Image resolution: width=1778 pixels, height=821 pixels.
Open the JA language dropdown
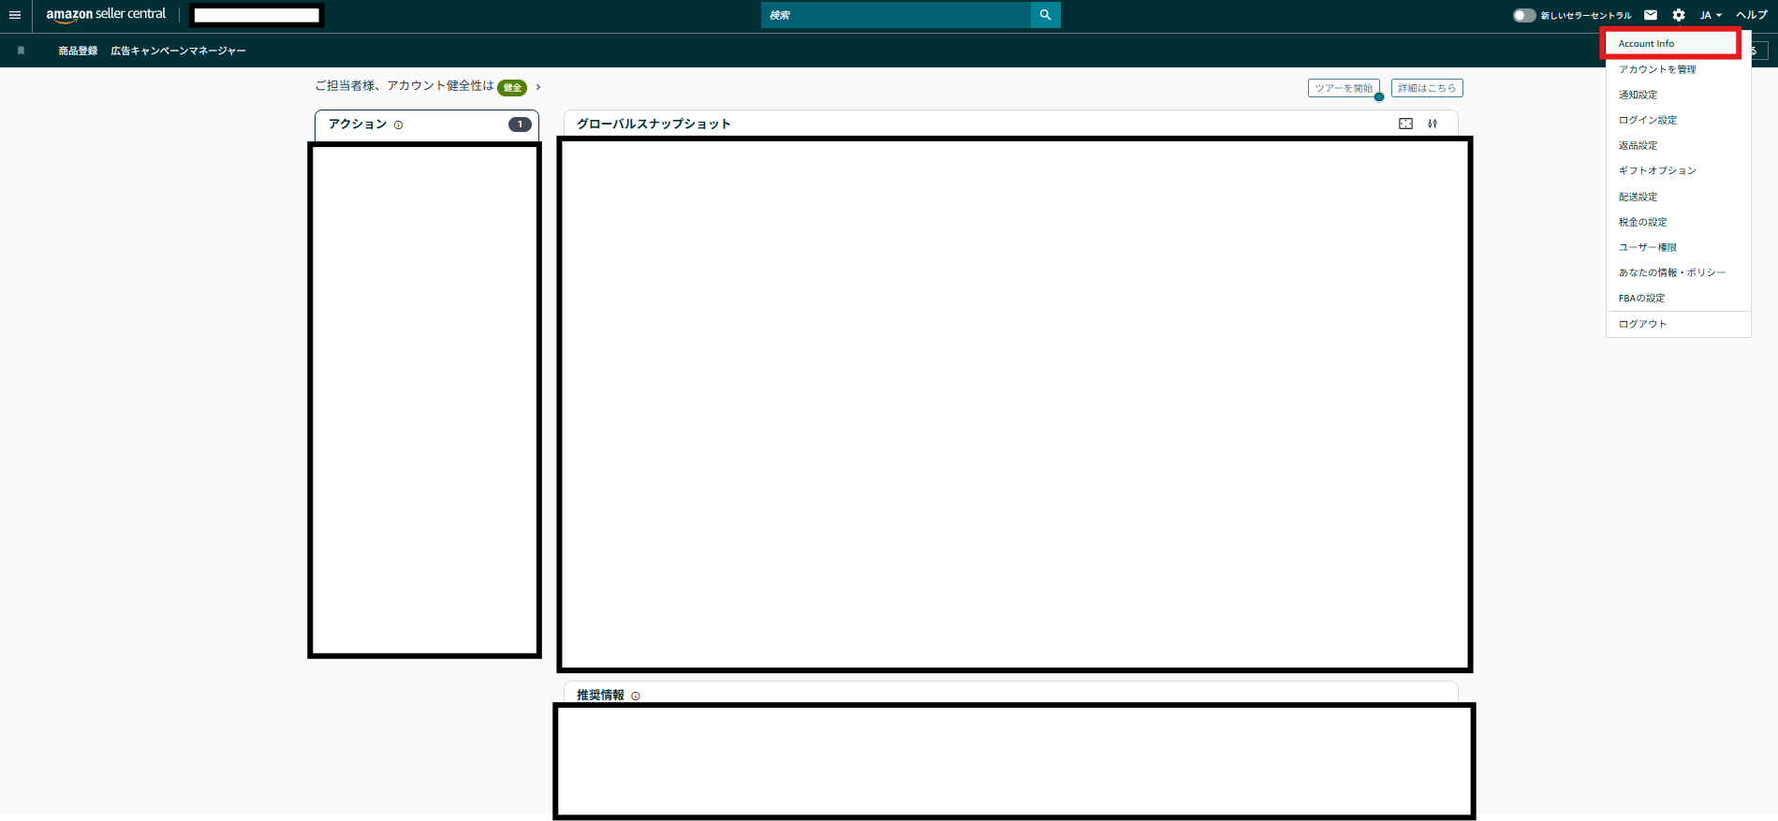click(x=1711, y=15)
